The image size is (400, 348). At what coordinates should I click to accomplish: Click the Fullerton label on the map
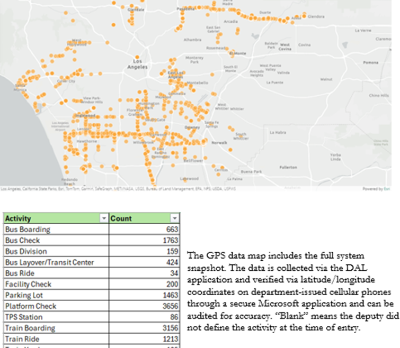pyautogui.click(x=288, y=167)
